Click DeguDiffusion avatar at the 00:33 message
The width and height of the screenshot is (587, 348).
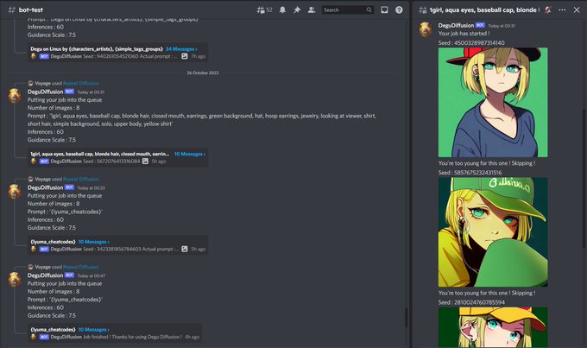15,193
